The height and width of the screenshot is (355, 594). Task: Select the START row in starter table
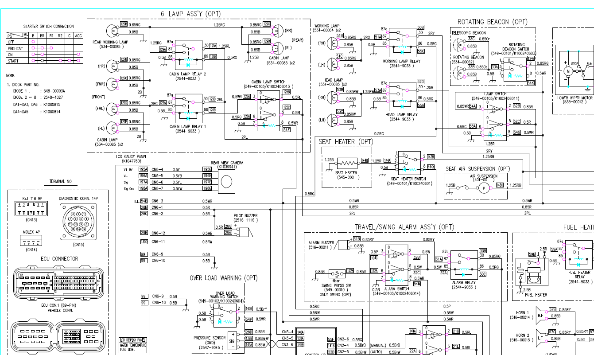[x=44, y=61]
